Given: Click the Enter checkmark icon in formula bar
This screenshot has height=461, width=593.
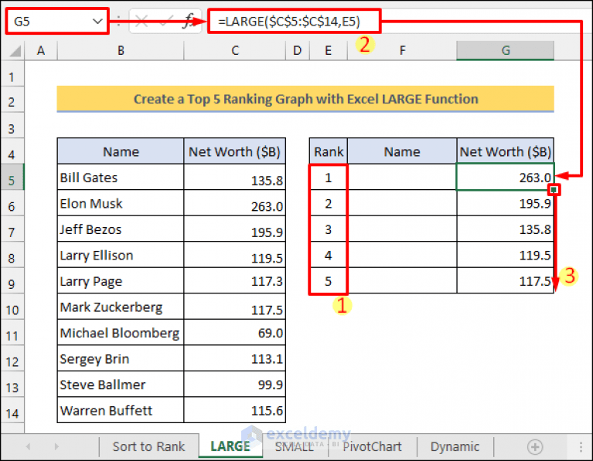Looking at the screenshot, I should tap(166, 21).
